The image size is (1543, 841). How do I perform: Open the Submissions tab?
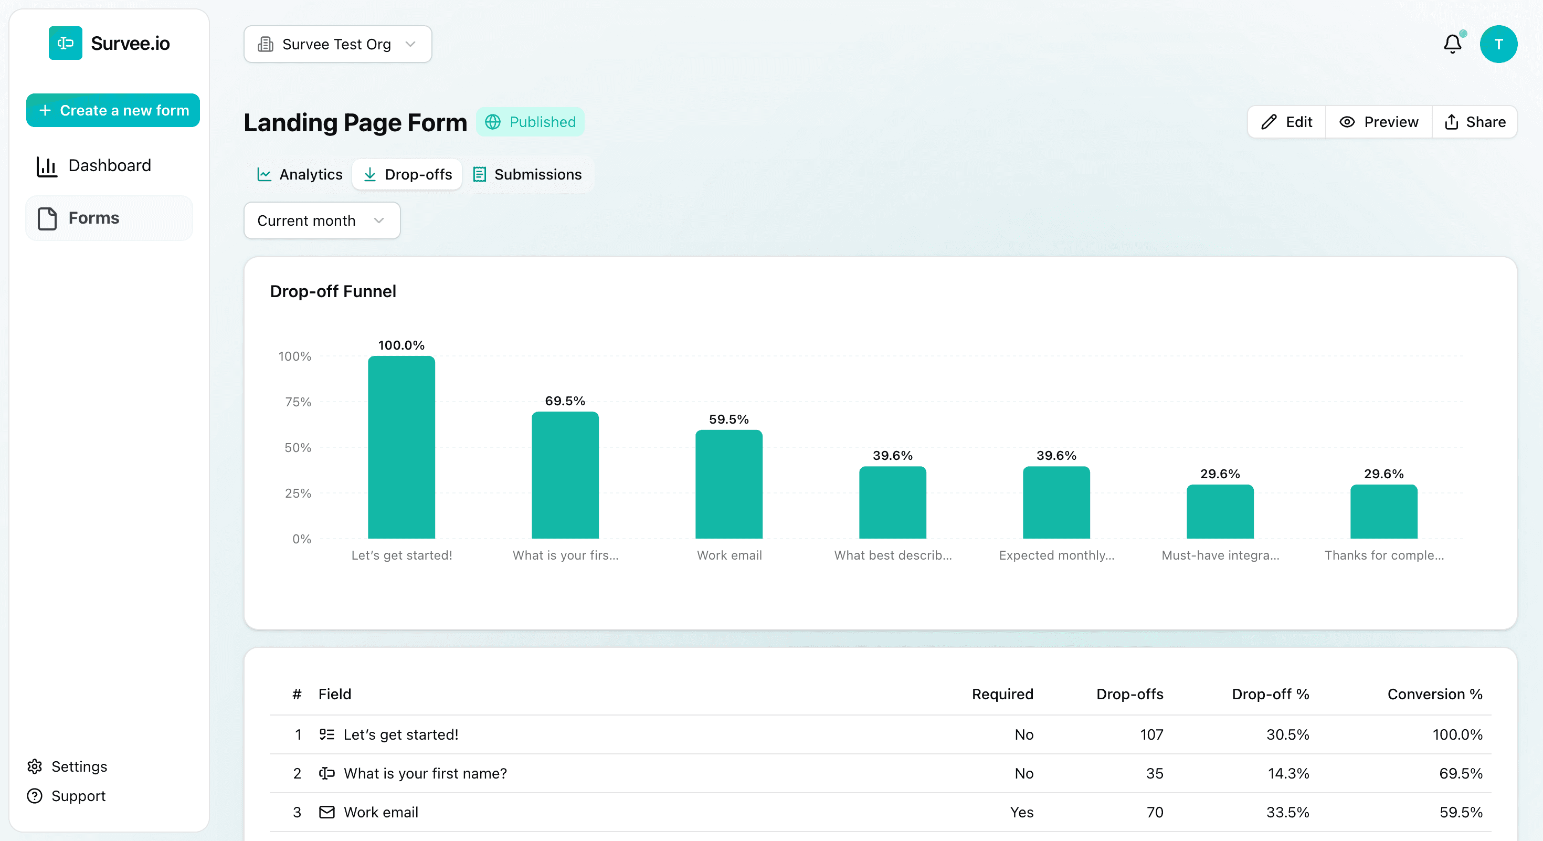pos(527,174)
